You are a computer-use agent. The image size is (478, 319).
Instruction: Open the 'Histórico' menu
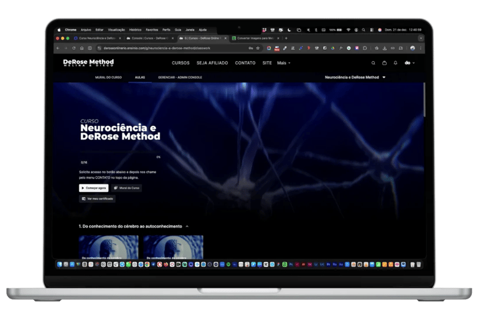[x=135, y=30]
